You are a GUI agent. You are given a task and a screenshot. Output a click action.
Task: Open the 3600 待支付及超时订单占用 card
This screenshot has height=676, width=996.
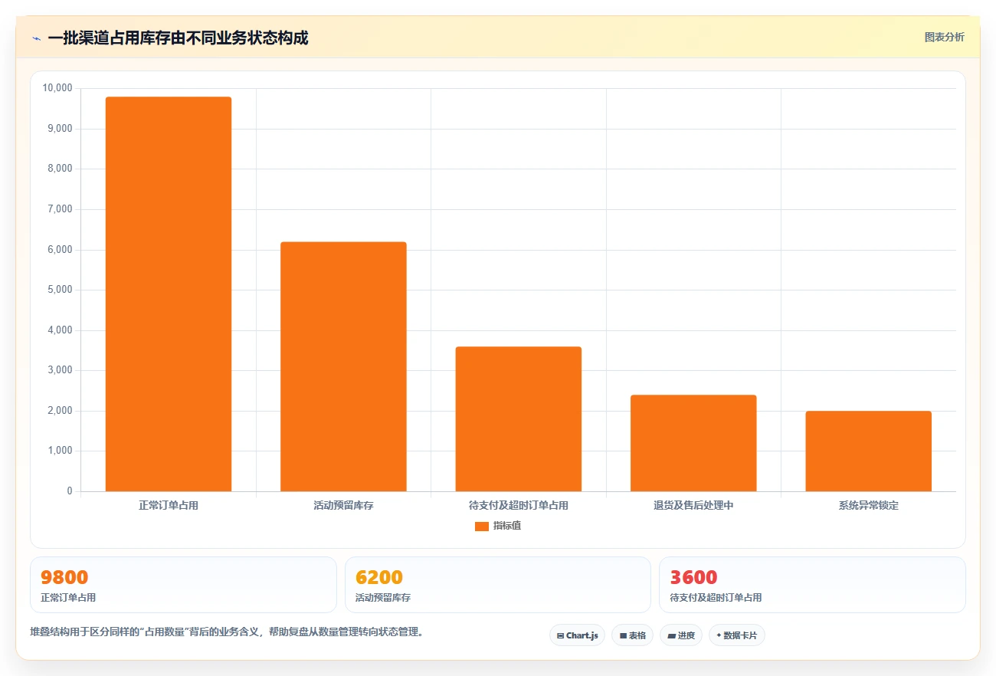click(812, 585)
